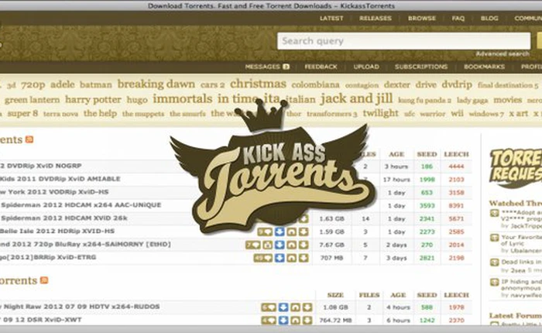This screenshot has width=542, height=333.
Task: Click seed count 3593 cell
Action: (x=427, y=206)
